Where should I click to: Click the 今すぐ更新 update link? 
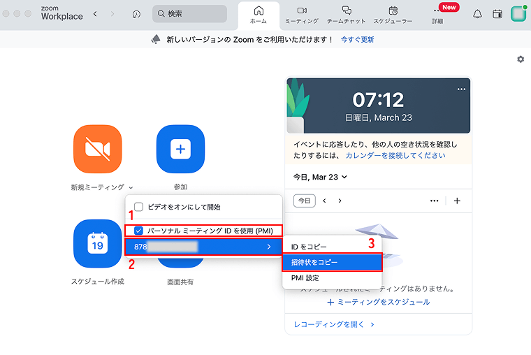click(357, 40)
